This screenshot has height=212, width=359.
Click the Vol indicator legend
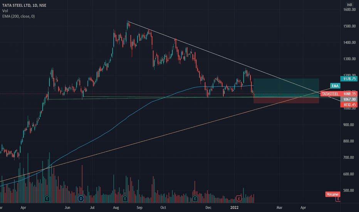[x=5, y=11]
